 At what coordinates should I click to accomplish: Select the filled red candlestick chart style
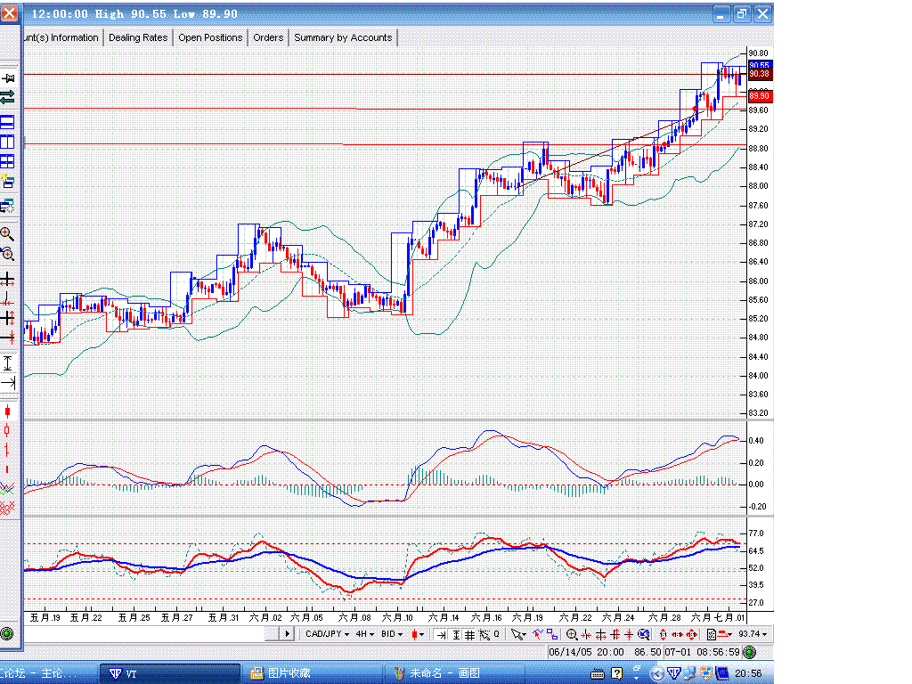(7, 411)
